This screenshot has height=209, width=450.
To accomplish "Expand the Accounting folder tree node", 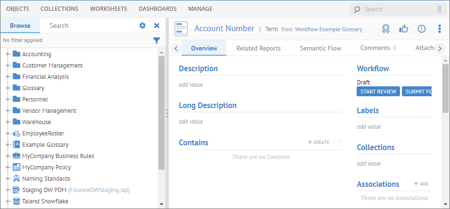I will click(8, 54).
